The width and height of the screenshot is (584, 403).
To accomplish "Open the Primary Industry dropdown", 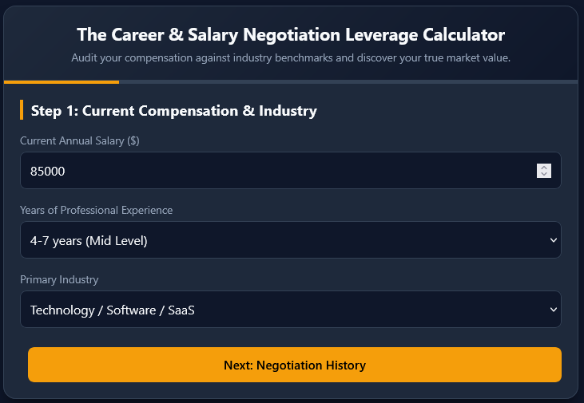I will click(291, 309).
